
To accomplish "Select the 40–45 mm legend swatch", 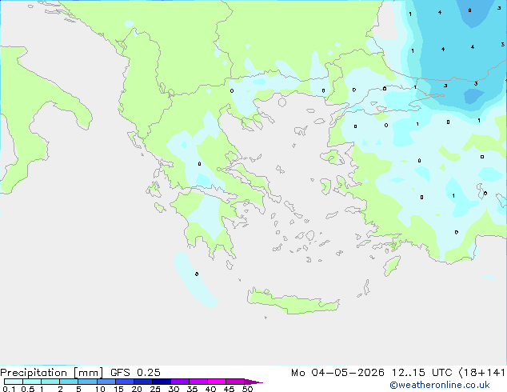I will pos(217,382).
